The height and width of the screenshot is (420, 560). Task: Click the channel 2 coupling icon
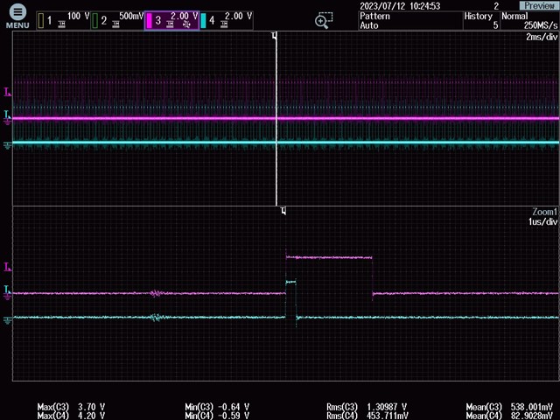[x=115, y=24]
